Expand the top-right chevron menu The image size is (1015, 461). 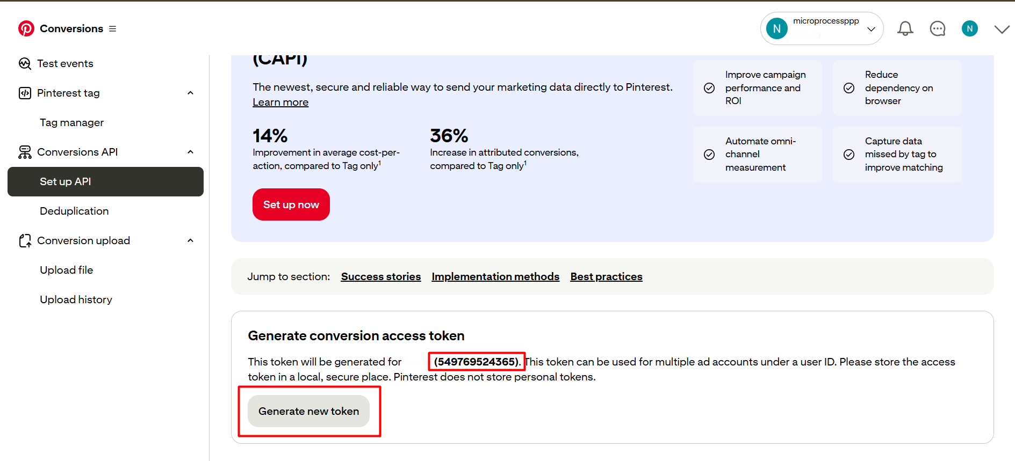(x=1002, y=29)
